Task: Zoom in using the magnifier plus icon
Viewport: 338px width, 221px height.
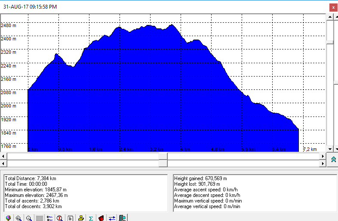Action: click(18, 218)
